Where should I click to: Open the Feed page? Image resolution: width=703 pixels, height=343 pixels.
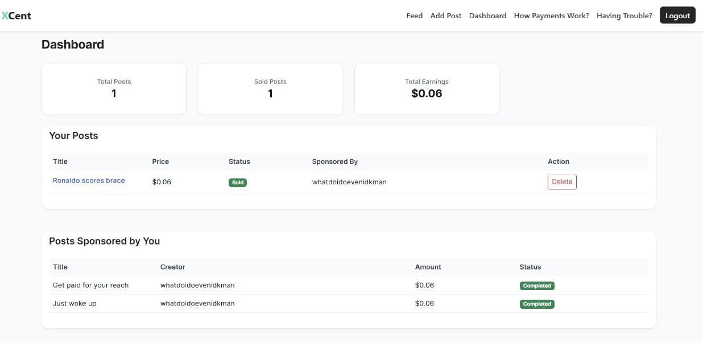pyautogui.click(x=414, y=15)
